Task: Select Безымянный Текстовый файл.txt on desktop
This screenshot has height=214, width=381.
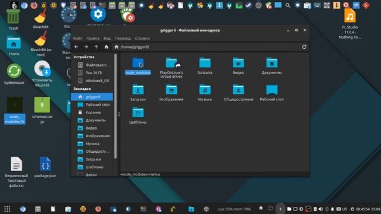Action: click(16, 172)
